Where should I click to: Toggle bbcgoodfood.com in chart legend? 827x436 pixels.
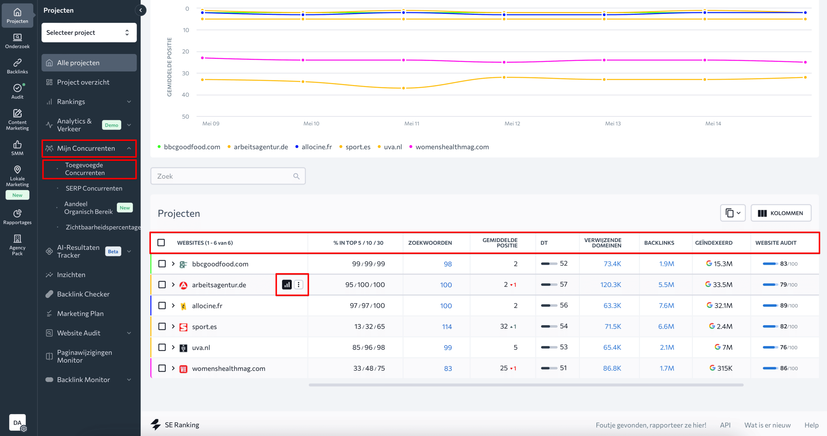pos(189,147)
